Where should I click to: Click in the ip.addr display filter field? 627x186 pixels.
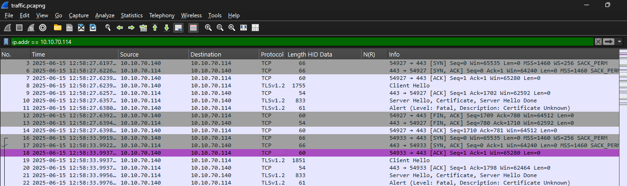click(302, 42)
